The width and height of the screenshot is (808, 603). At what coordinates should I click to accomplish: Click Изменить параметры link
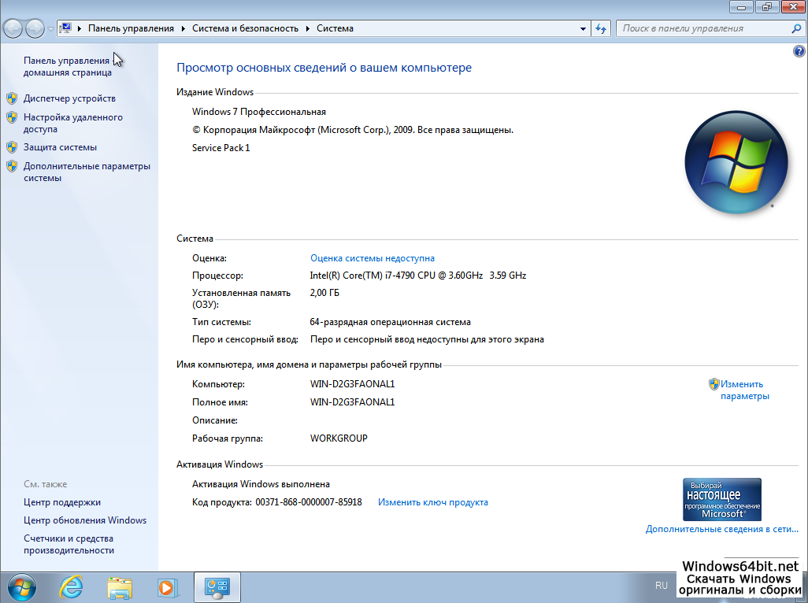tap(745, 390)
